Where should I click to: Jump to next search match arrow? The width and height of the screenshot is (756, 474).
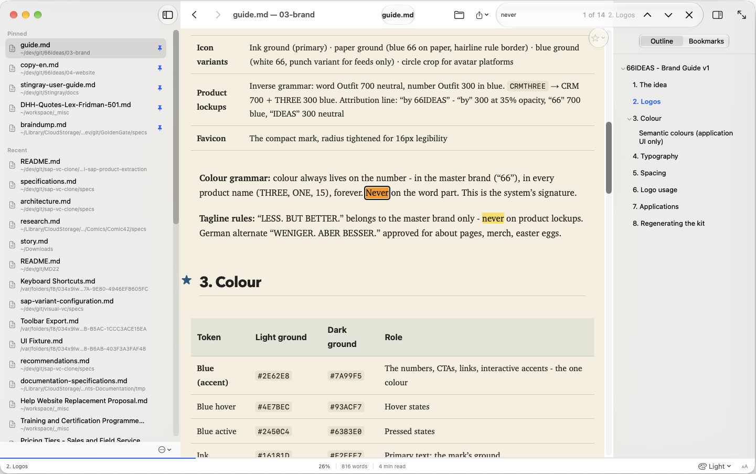coord(668,15)
